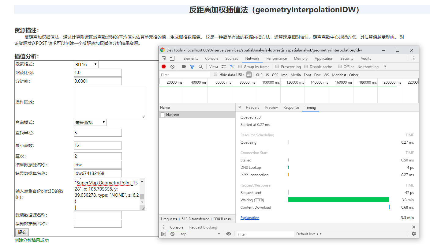
Task: Switch to the Performance tab
Action: coord(276,59)
